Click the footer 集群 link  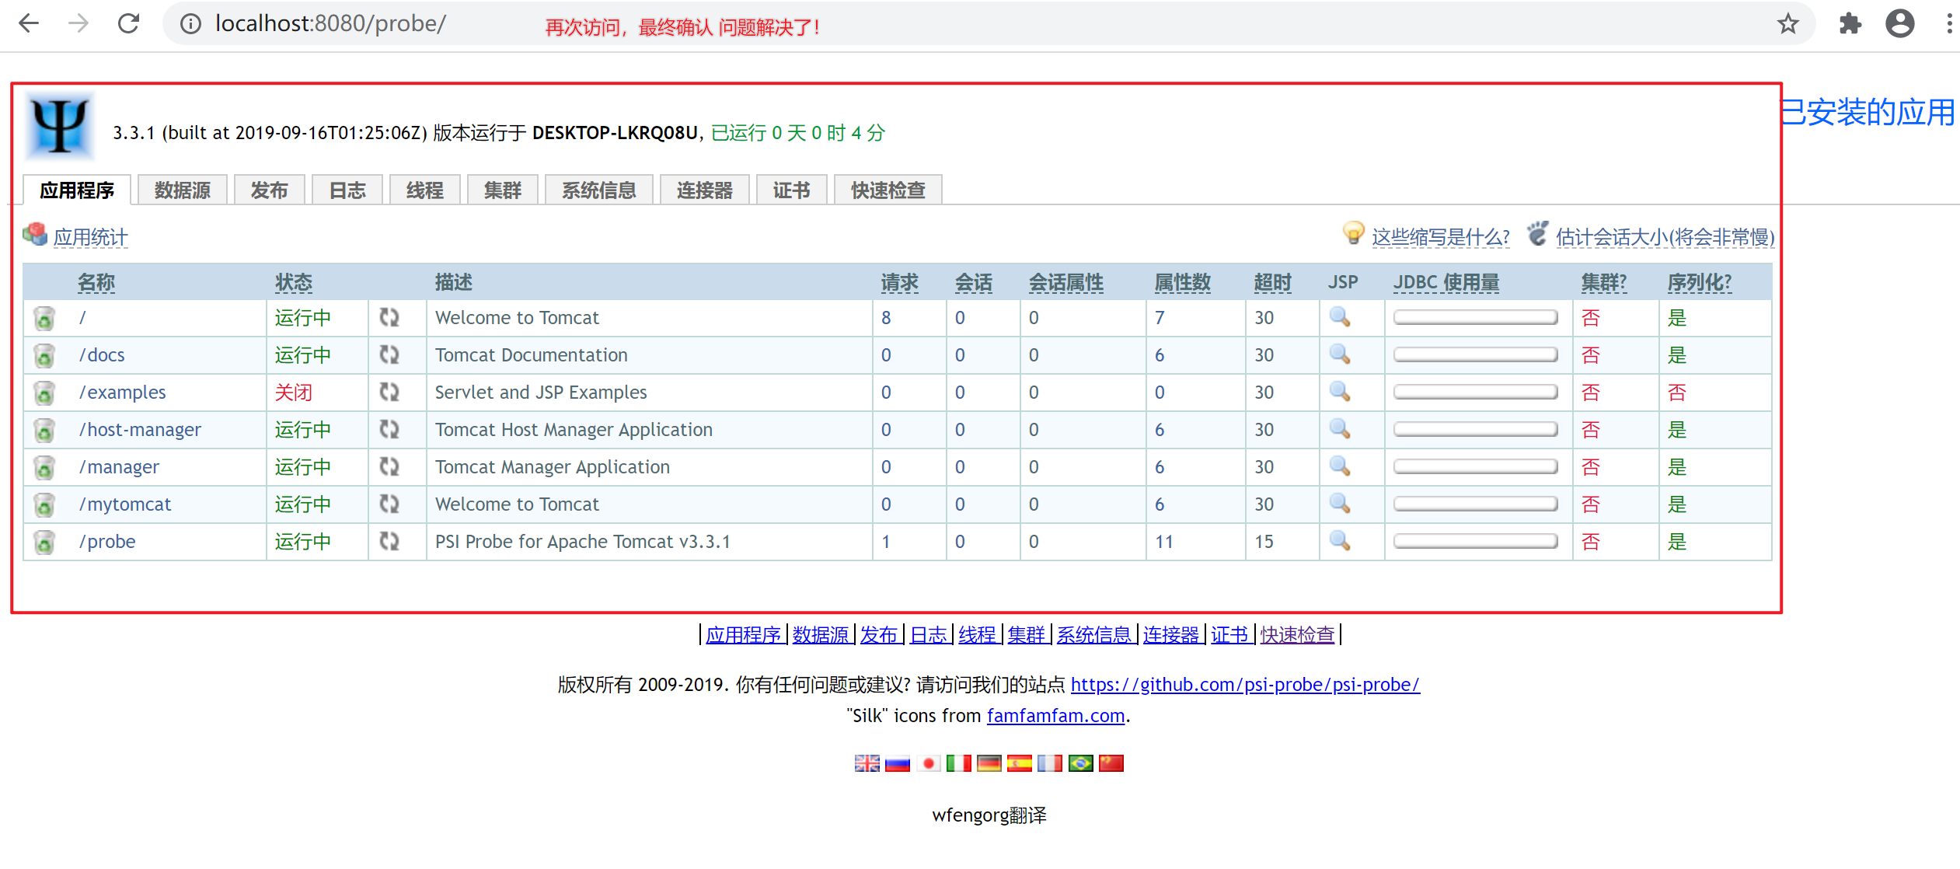(1027, 635)
